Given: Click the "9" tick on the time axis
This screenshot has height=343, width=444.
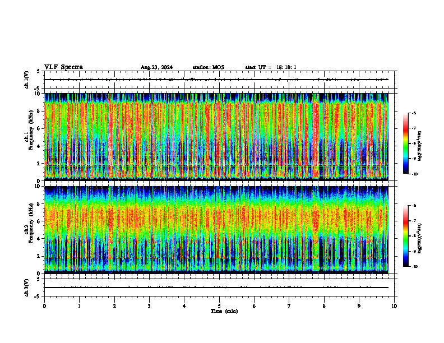Looking at the screenshot, I should pos(359,306).
